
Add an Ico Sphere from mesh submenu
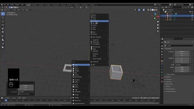(x=99, y=23)
